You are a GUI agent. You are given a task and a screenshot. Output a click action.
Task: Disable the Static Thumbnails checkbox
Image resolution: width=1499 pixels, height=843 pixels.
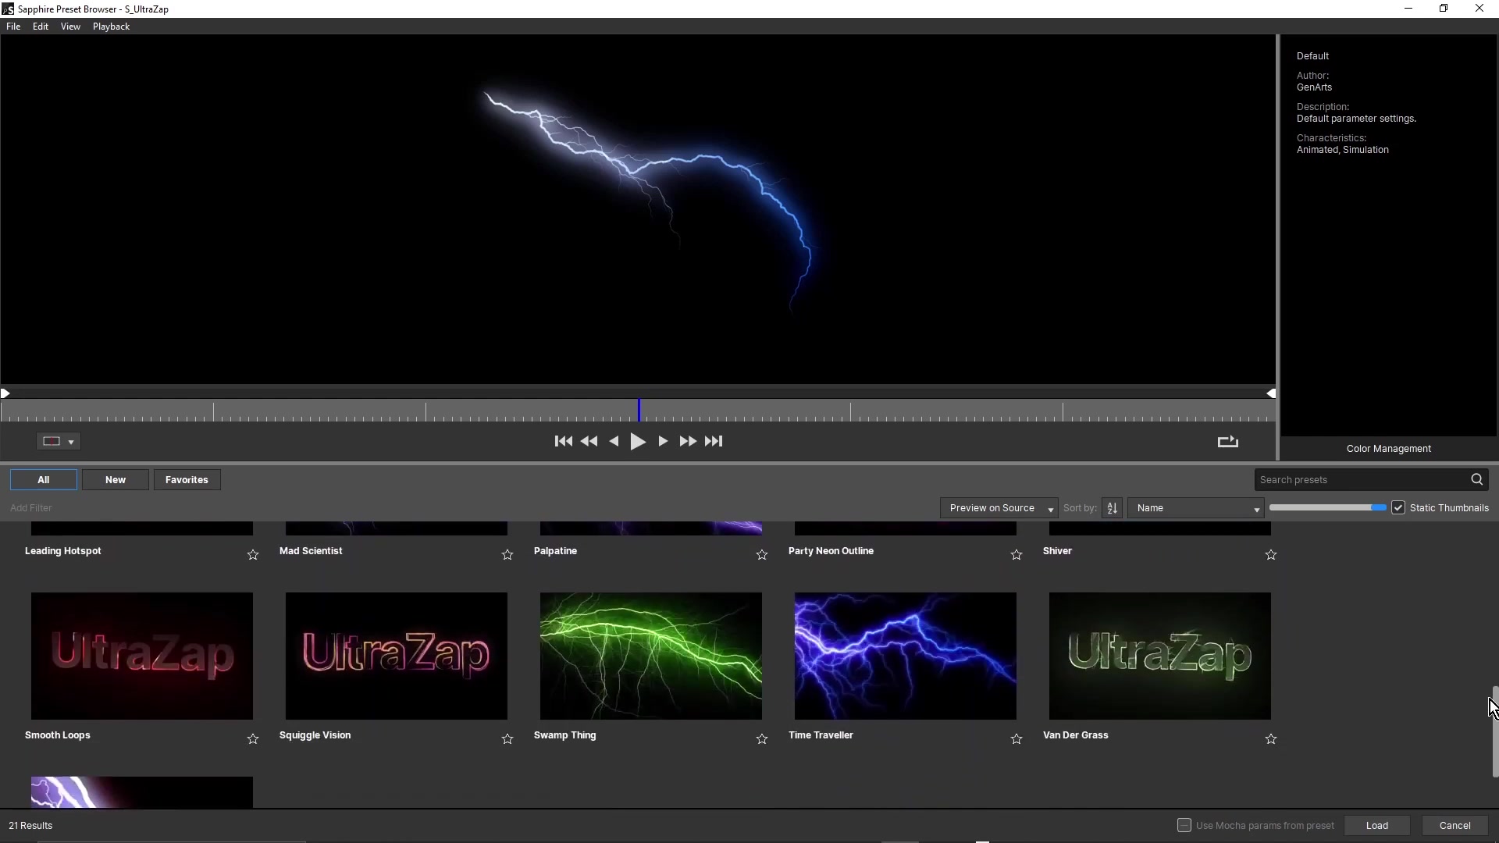click(1398, 508)
